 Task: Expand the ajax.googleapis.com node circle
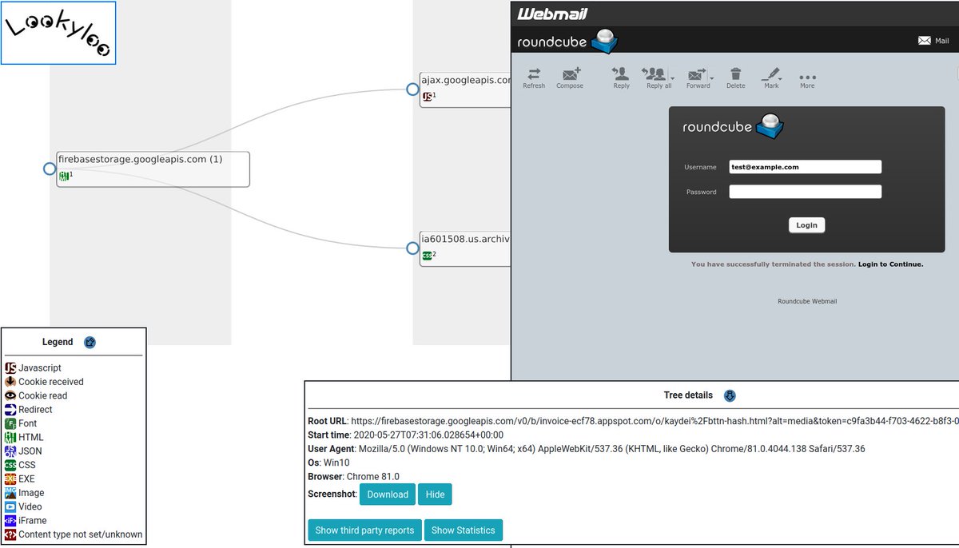412,89
